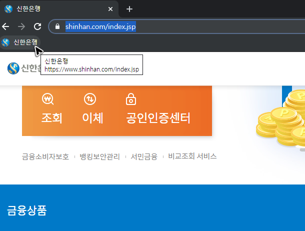
Task: Click the padlock site security icon
Action: pos(57,26)
